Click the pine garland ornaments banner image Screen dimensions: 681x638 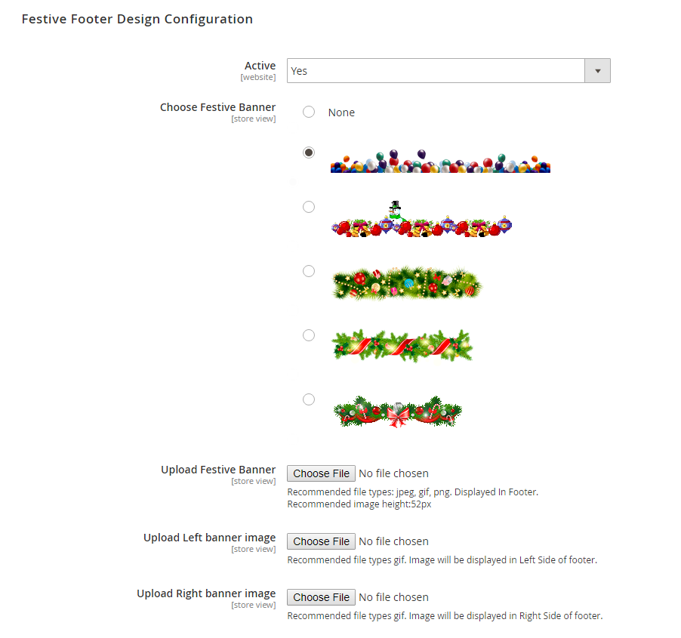(x=407, y=282)
